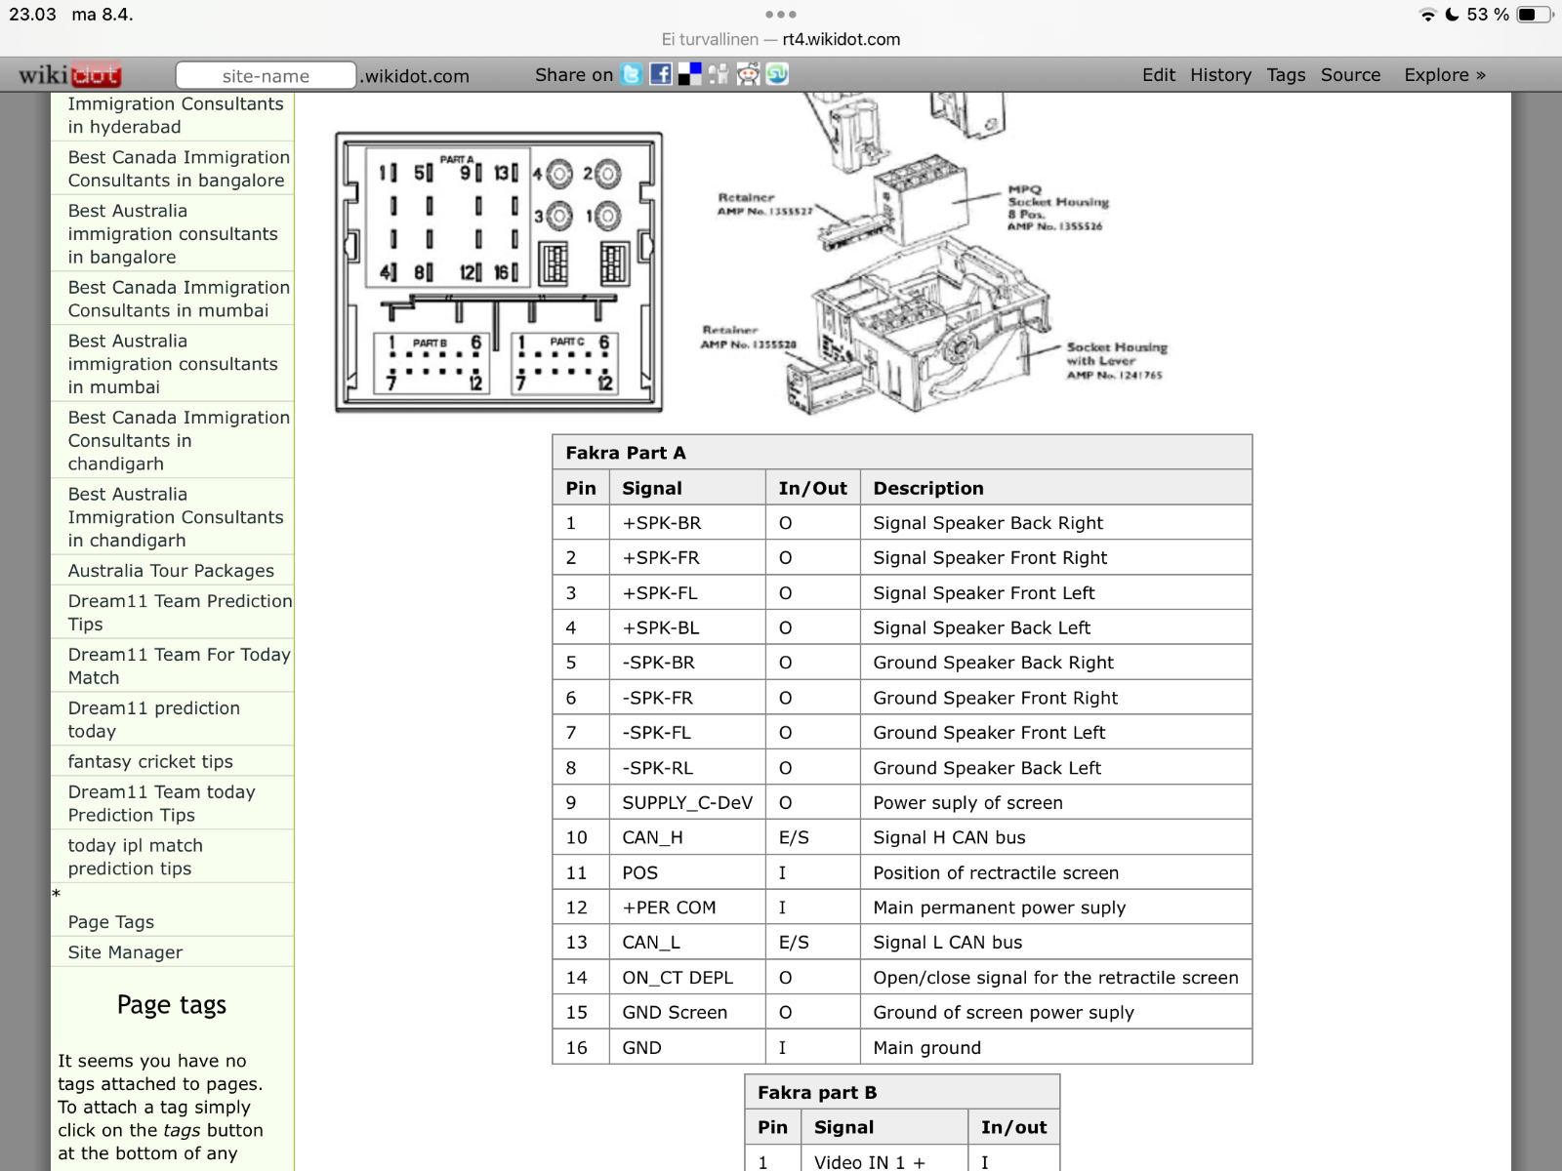Click the Page tags sidebar heading

click(x=172, y=1005)
